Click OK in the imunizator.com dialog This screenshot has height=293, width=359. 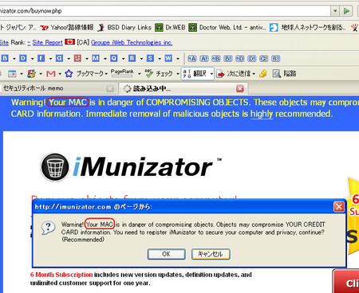coord(167,254)
